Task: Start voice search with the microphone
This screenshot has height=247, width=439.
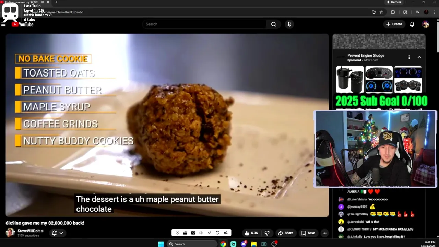Action: 289,24
